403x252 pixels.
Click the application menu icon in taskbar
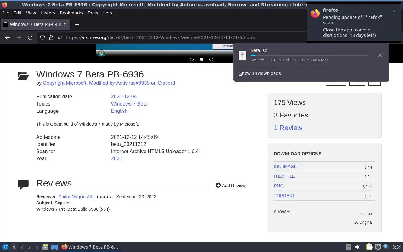[5, 247]
